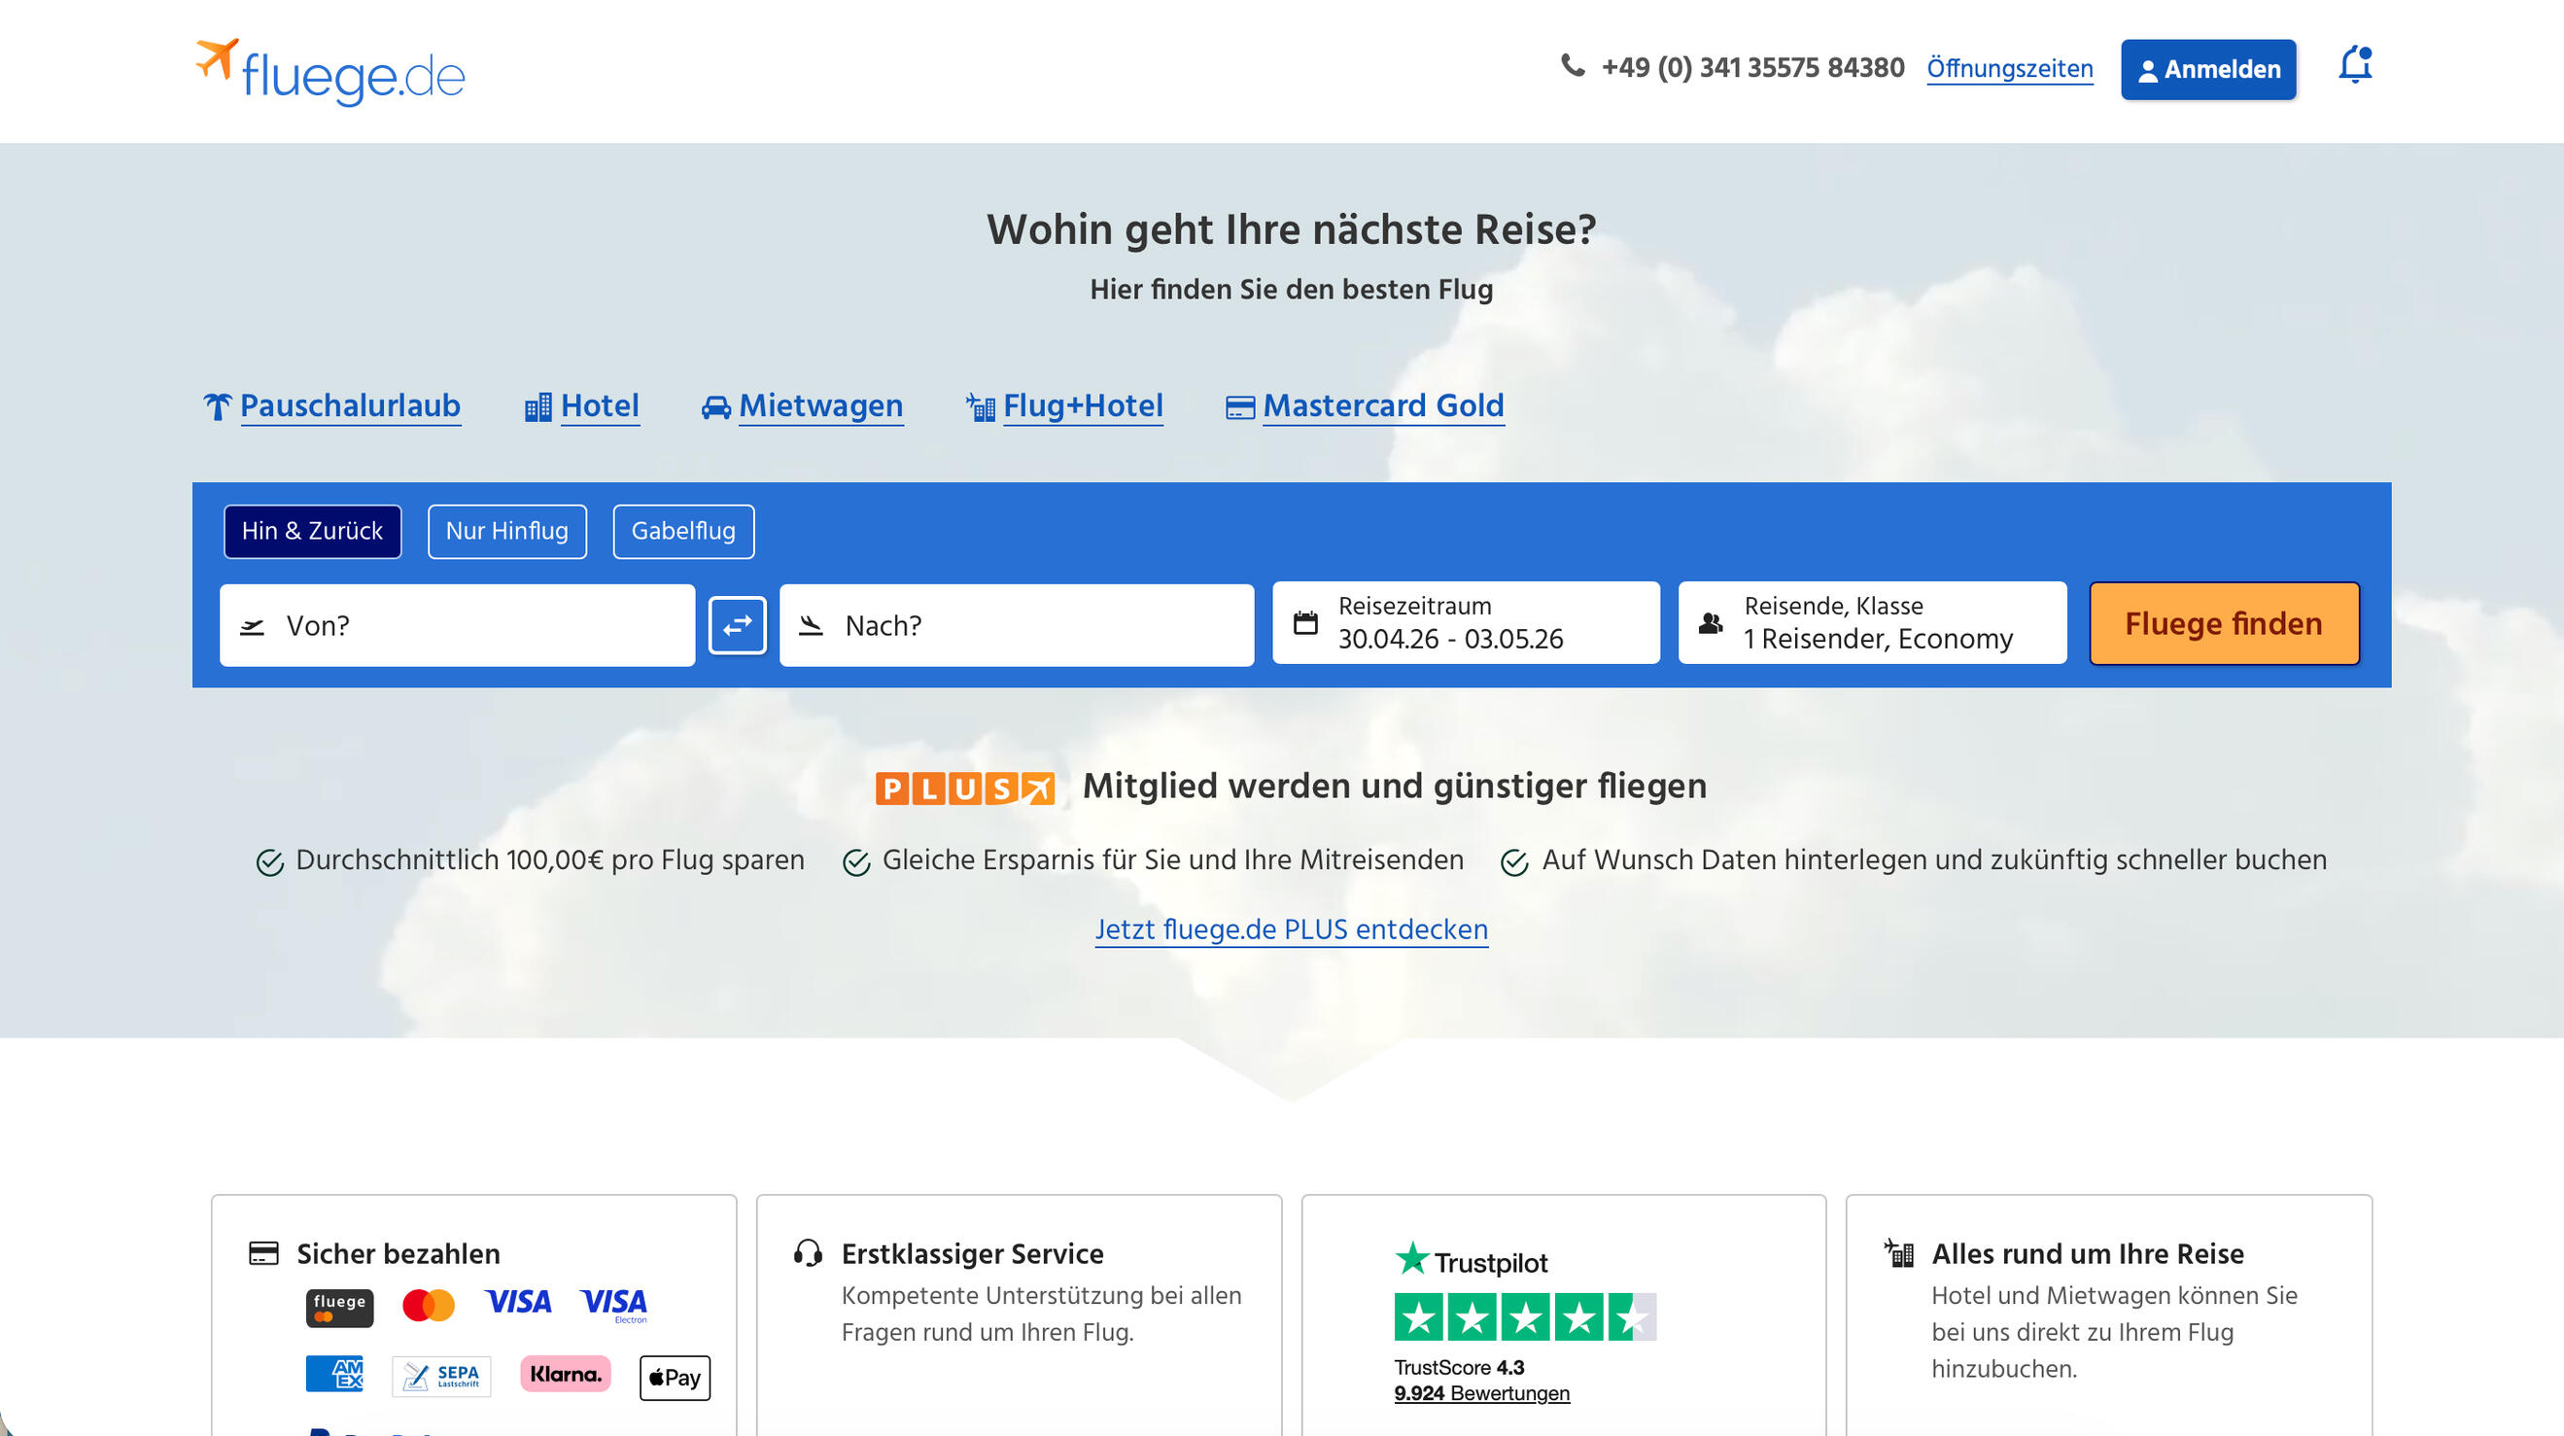This screenshot has height=1436, width=2564.
Task: Click the fluege credit card logo
Action: pos(339,1308)
